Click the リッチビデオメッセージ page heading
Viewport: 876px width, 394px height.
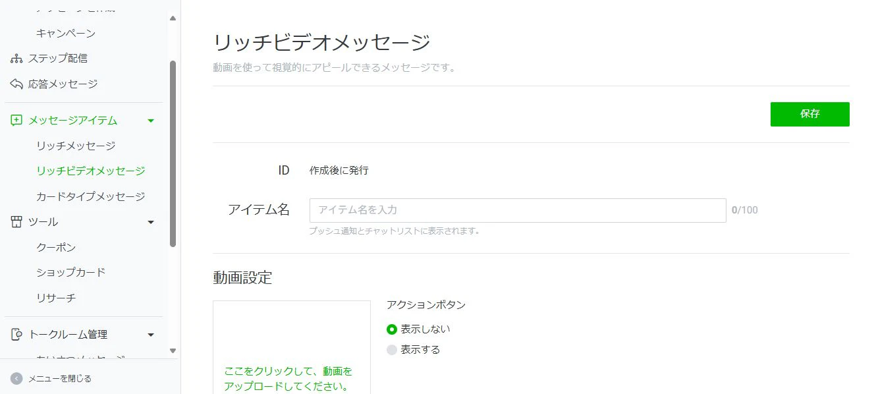pyautogui.click(x=321, y=43)
